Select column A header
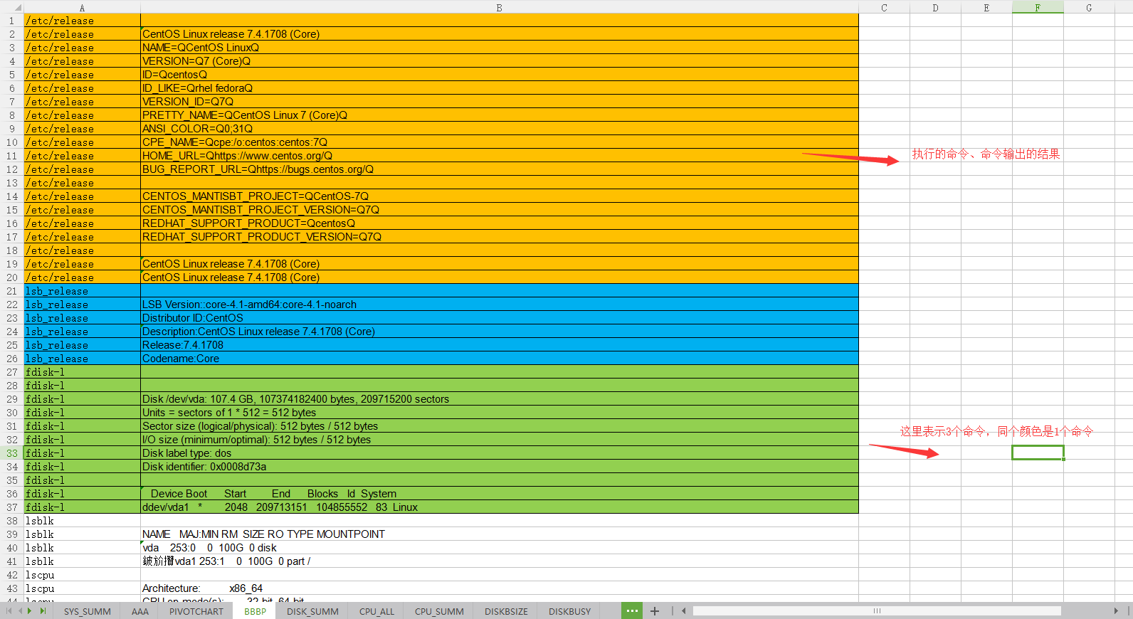 (x=82, y=7)
